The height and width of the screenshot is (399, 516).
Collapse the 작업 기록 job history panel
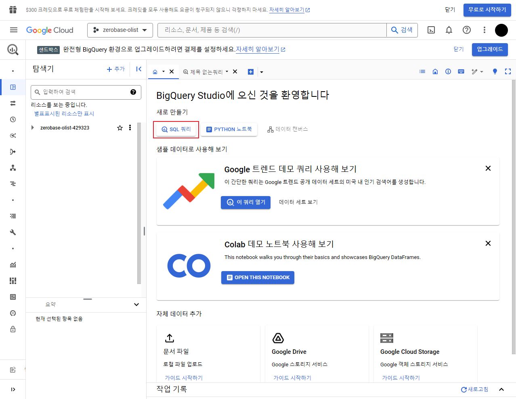click(x=501, y=390)
